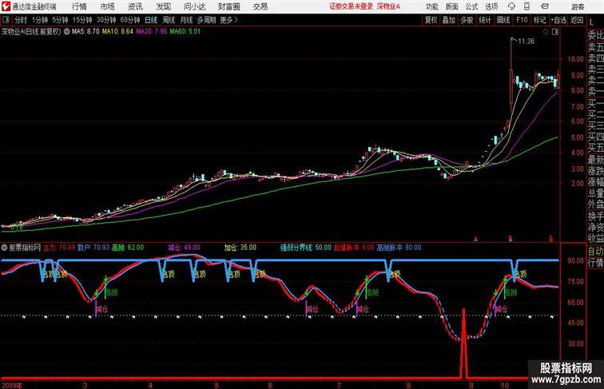Select the 多周期 tab
Screen dimensions: 604x389
coord(206,20)
